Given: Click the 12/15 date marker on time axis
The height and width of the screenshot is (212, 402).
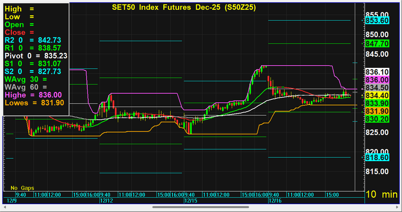Looking at the screenshot, I should click(x=190, y=201).
